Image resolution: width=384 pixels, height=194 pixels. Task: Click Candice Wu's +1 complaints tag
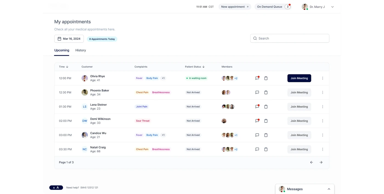163,135
